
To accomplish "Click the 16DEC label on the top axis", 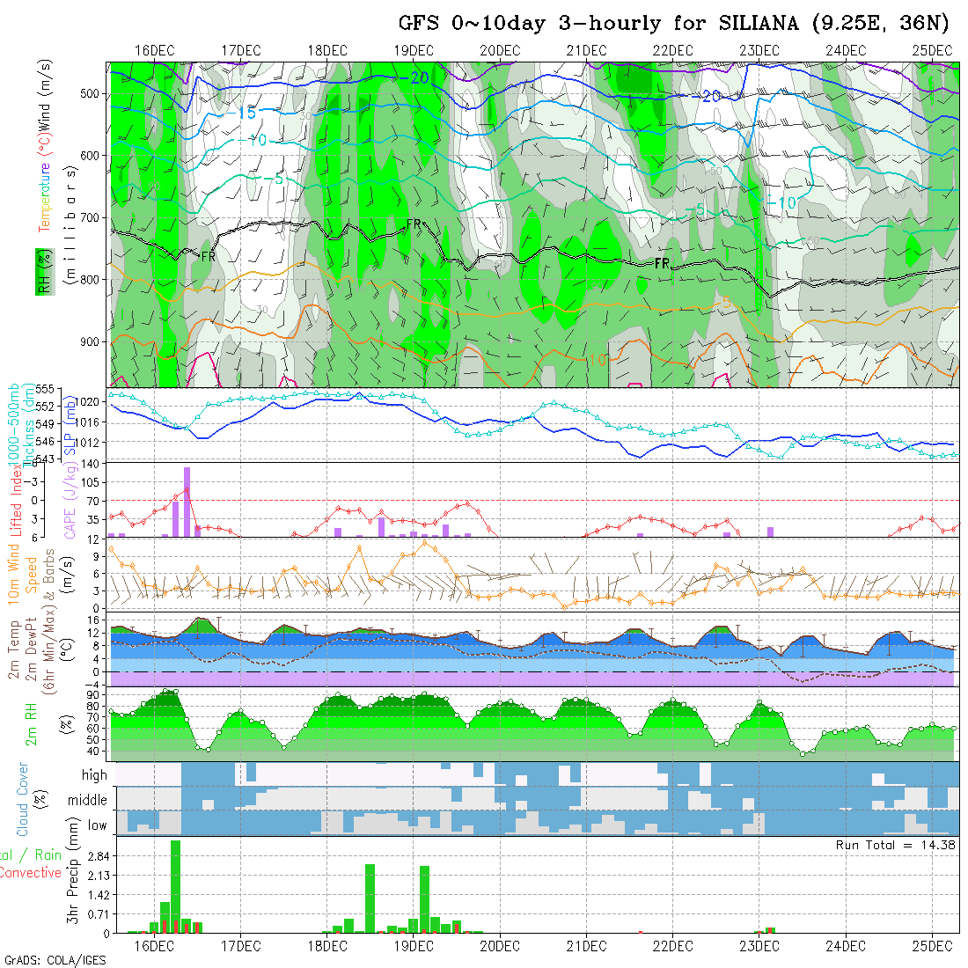I will [154, 50].
